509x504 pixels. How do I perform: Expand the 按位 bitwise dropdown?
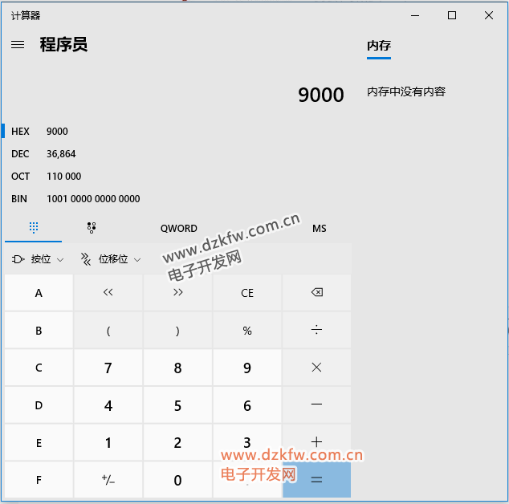point(39,259)
